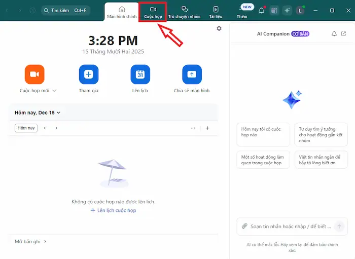Start a new meeting with the orange camera icon
Viewport: 355px width, 259px height.
[34, 75]
